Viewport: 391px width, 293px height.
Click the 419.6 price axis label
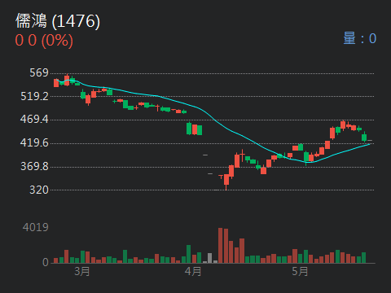coord(34,142)
